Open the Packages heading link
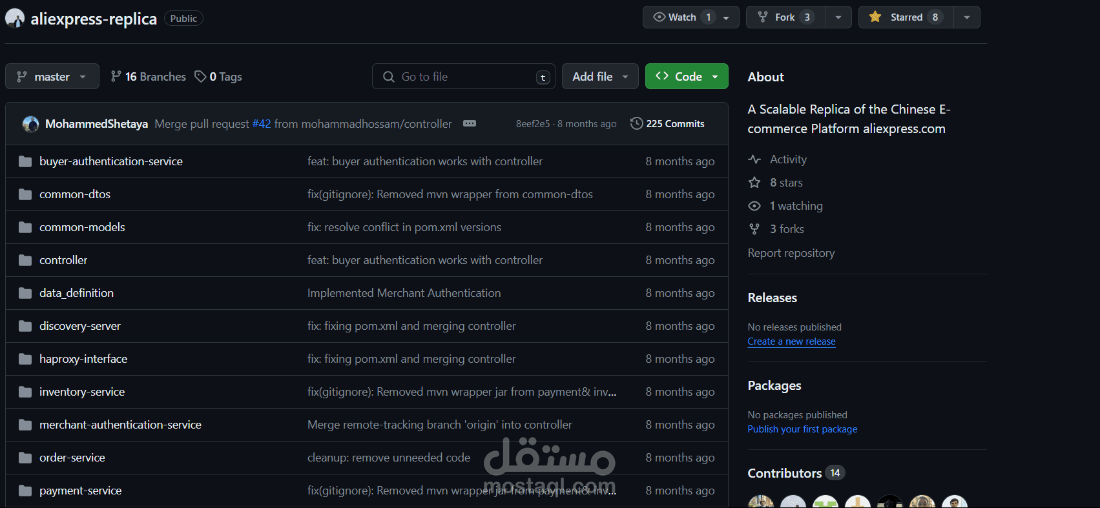The width and height of the screenshot is (1100, 508). point(774,385)
